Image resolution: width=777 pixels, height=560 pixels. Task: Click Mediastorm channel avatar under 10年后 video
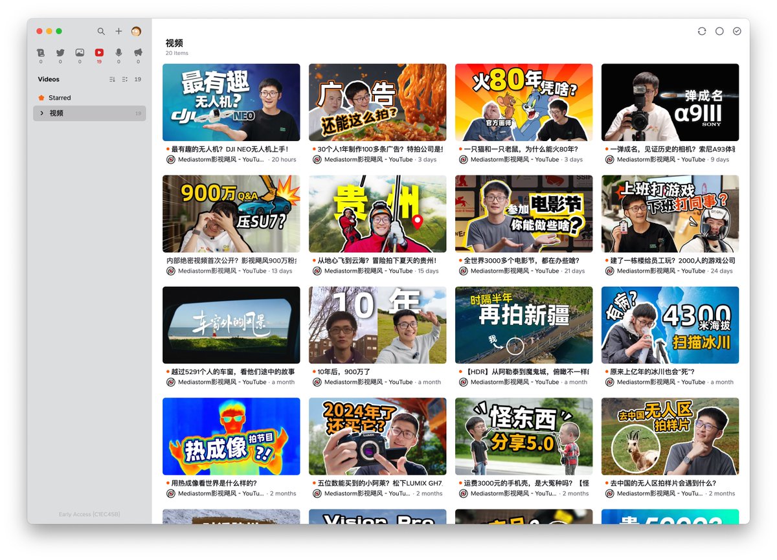[x=317, y=382]
